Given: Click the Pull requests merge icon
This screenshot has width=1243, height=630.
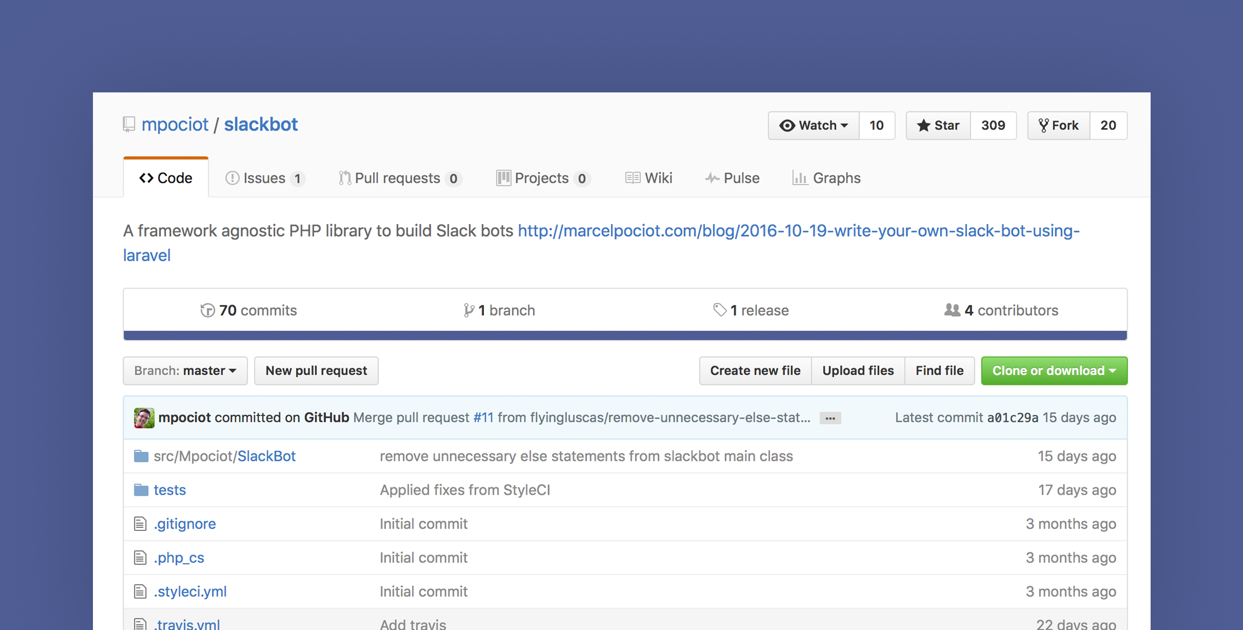Looking at the screenshot, I should coord(345,178).
